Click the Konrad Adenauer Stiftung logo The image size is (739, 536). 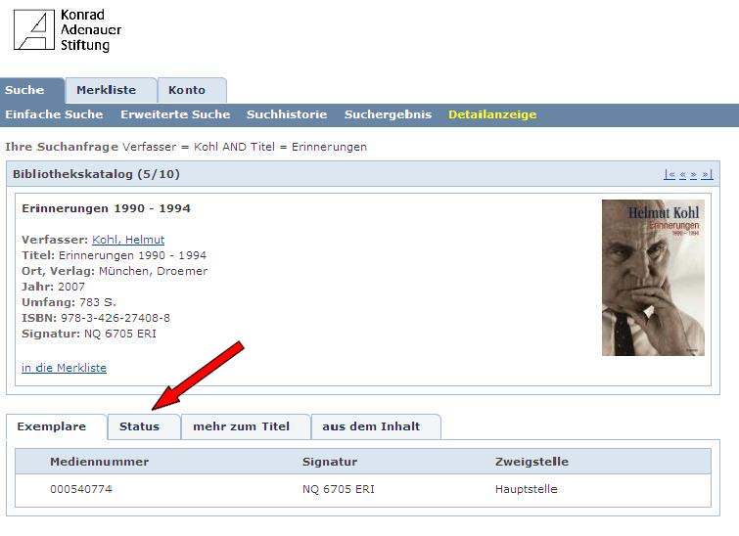(x=68, y=29)
